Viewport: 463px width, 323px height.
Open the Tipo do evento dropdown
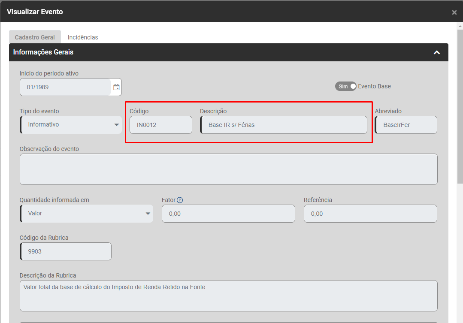tap(71, 125)
